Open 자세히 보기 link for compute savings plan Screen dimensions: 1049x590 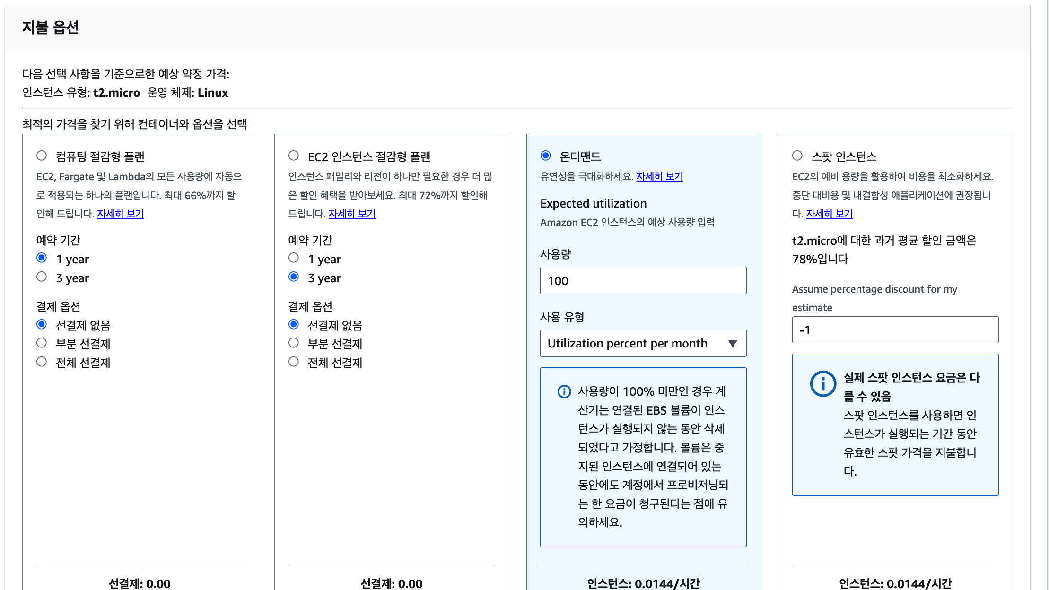[120, 214]
